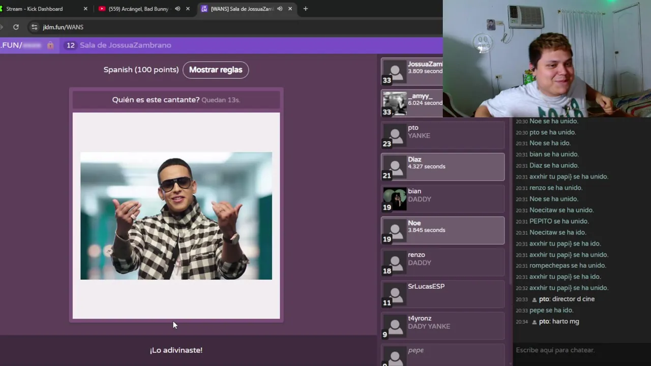Screen dimensions: 651x366
Task: Reload the jklm.fun page
Action: 16,27
